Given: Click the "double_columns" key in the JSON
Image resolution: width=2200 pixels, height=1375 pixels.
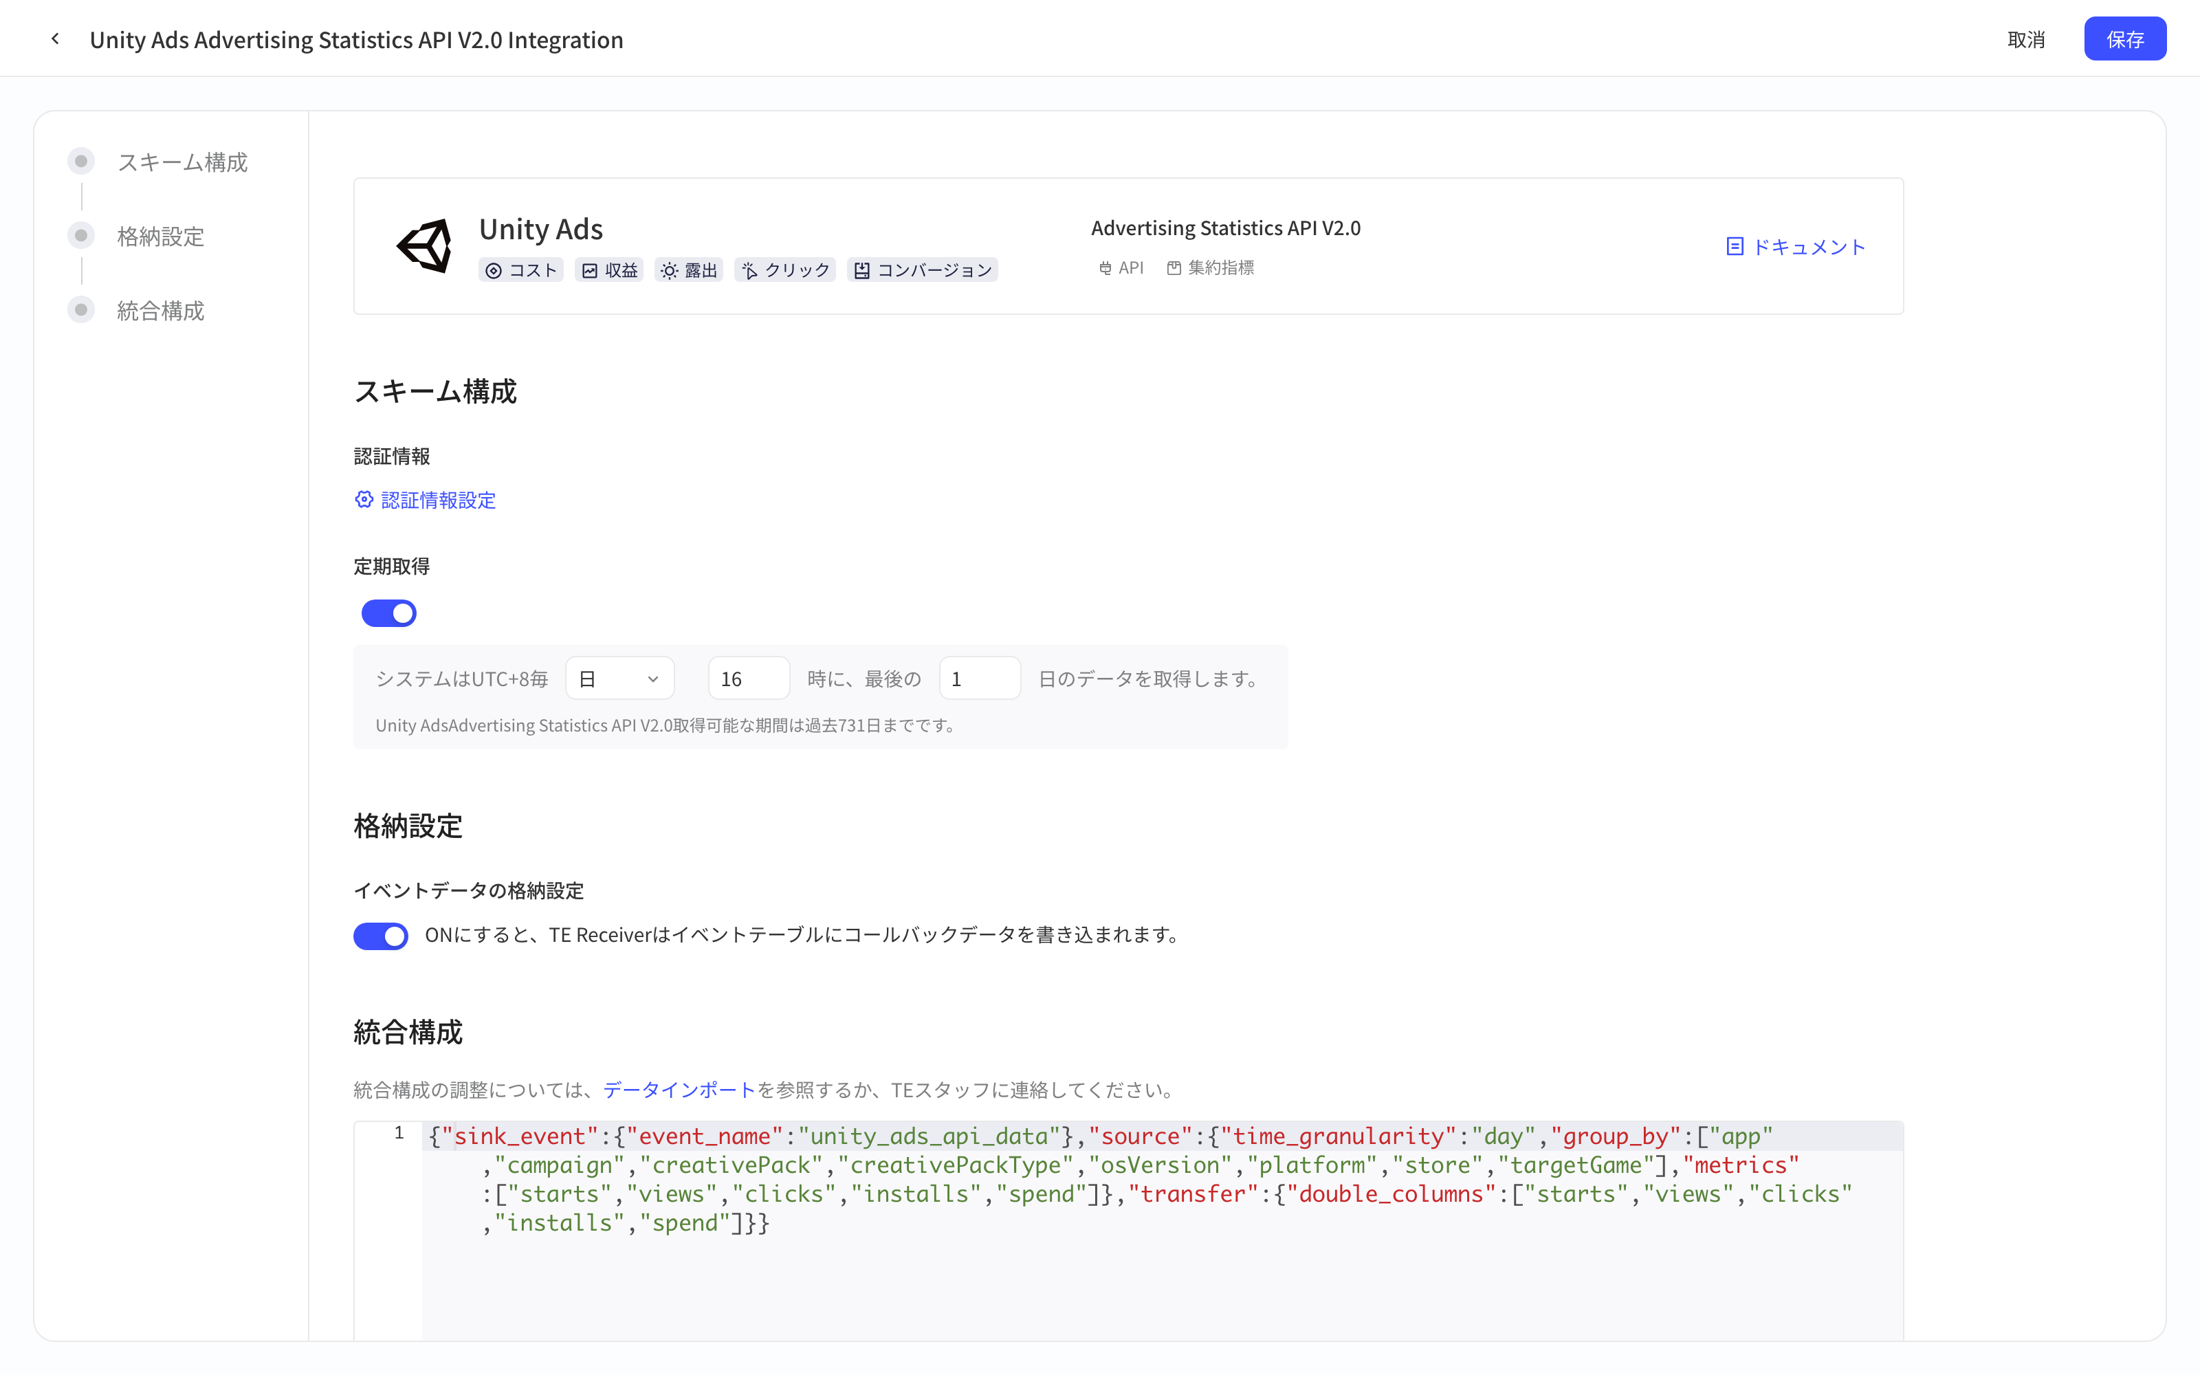Looking at the screenshot, I should click(1391, 1194).
